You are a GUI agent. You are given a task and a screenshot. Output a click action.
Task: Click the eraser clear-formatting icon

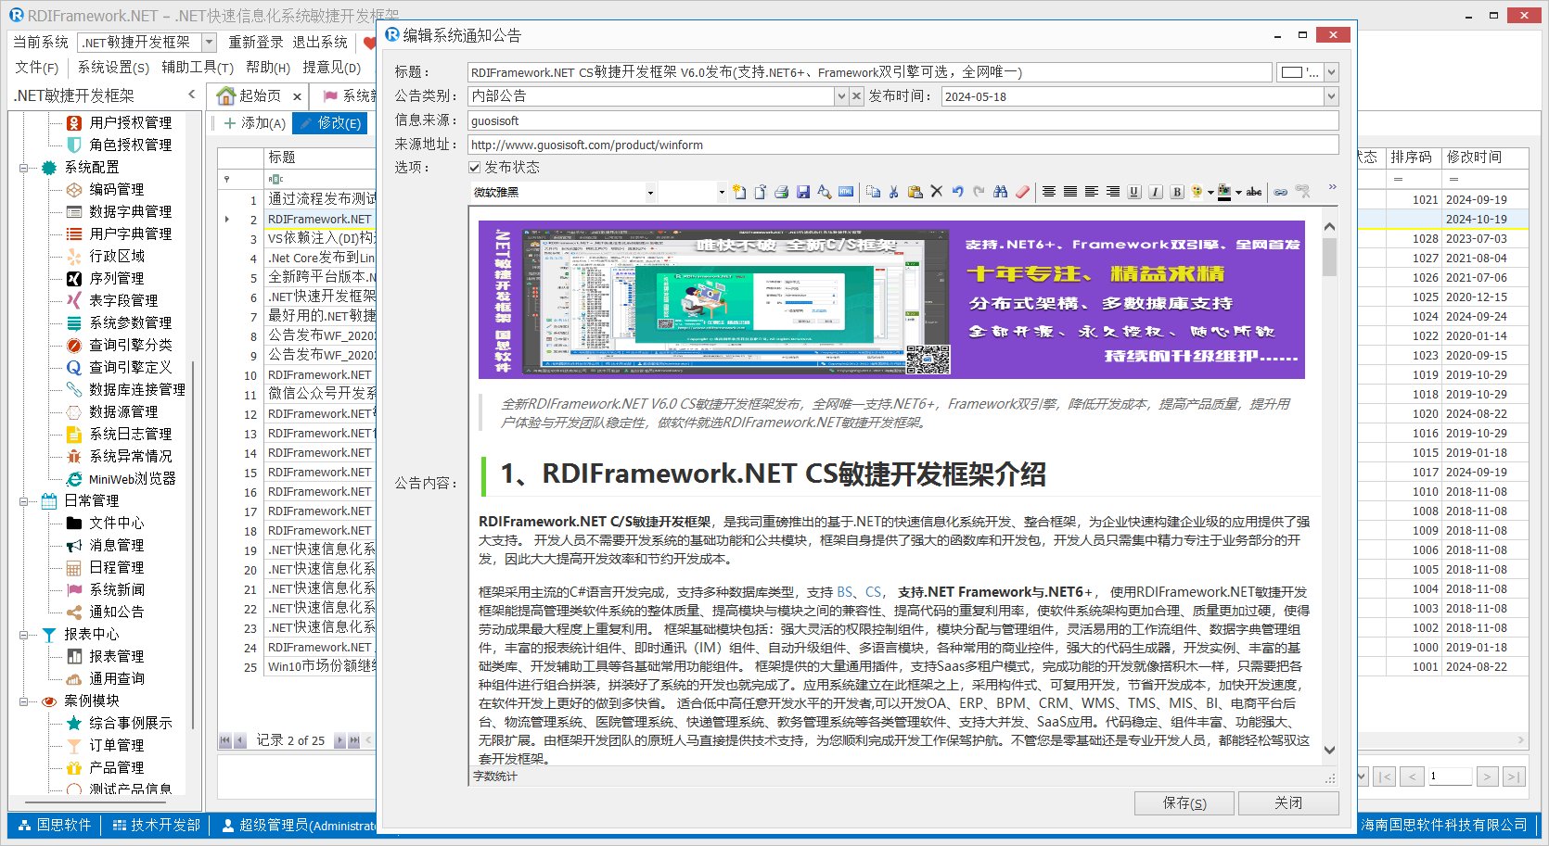[x=1022, y=192]
